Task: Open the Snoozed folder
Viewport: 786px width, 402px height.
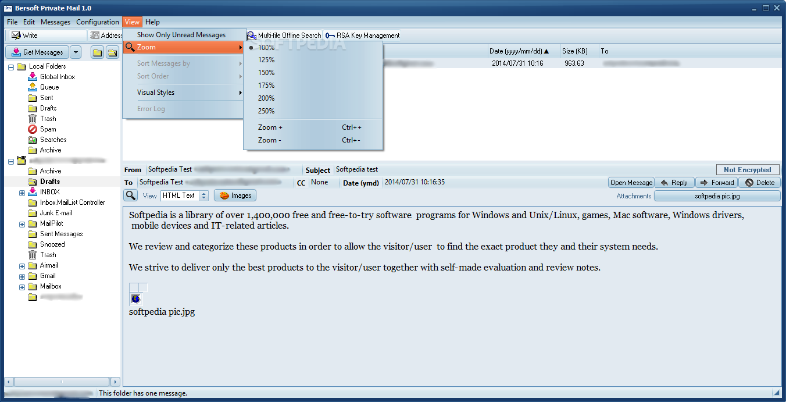Action: pos(52,244)
